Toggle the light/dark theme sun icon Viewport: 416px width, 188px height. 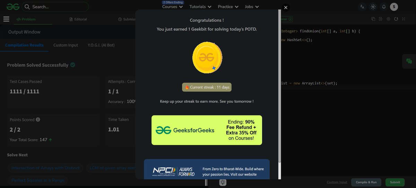373,7
